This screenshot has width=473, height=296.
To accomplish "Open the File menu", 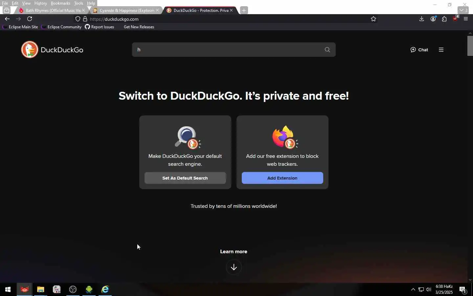I will 5,3.
